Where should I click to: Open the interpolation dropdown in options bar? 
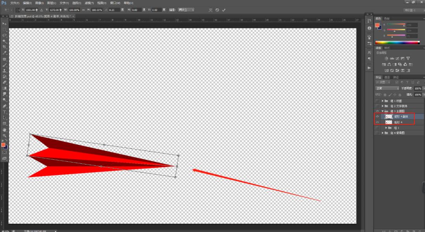pos(186,10)
